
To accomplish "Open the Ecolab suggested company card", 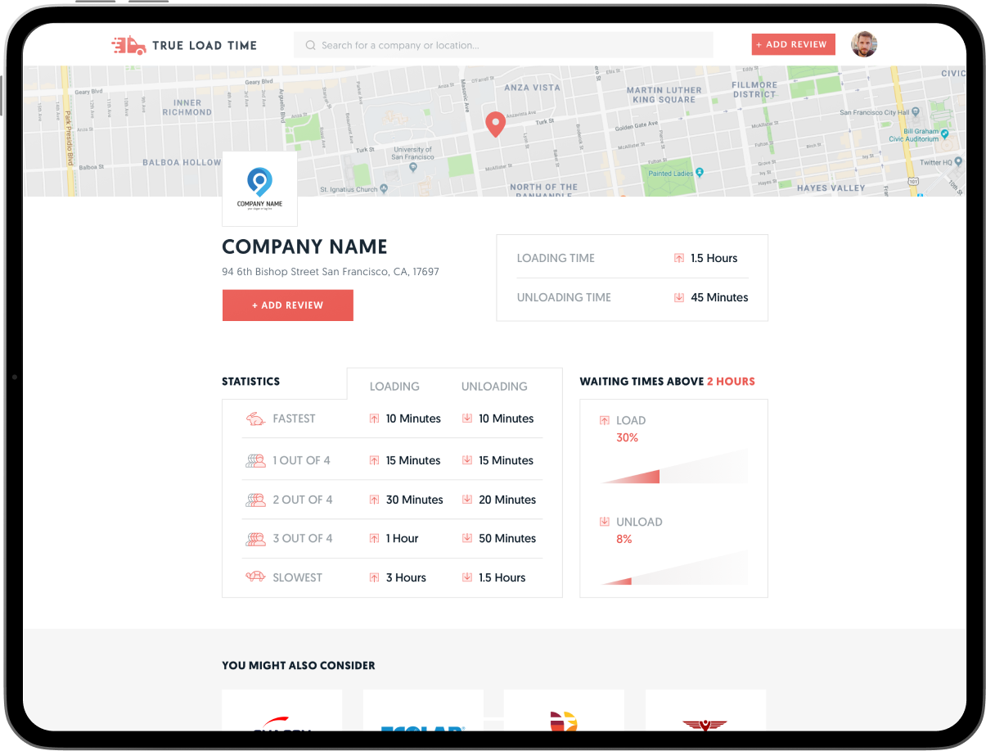I will (423, 711).
